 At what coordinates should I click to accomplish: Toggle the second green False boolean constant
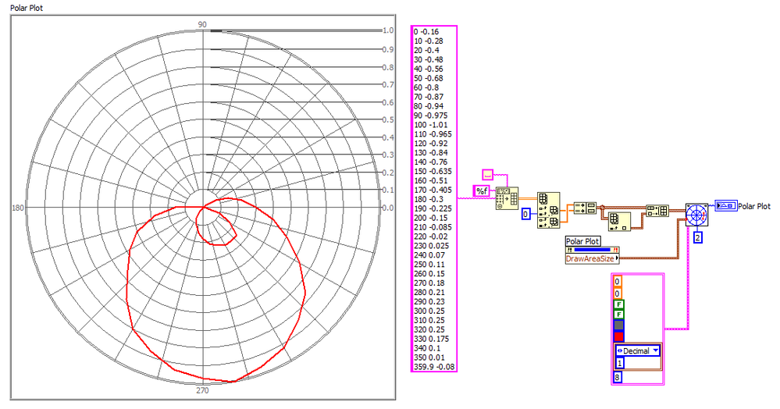coord(618,315)
